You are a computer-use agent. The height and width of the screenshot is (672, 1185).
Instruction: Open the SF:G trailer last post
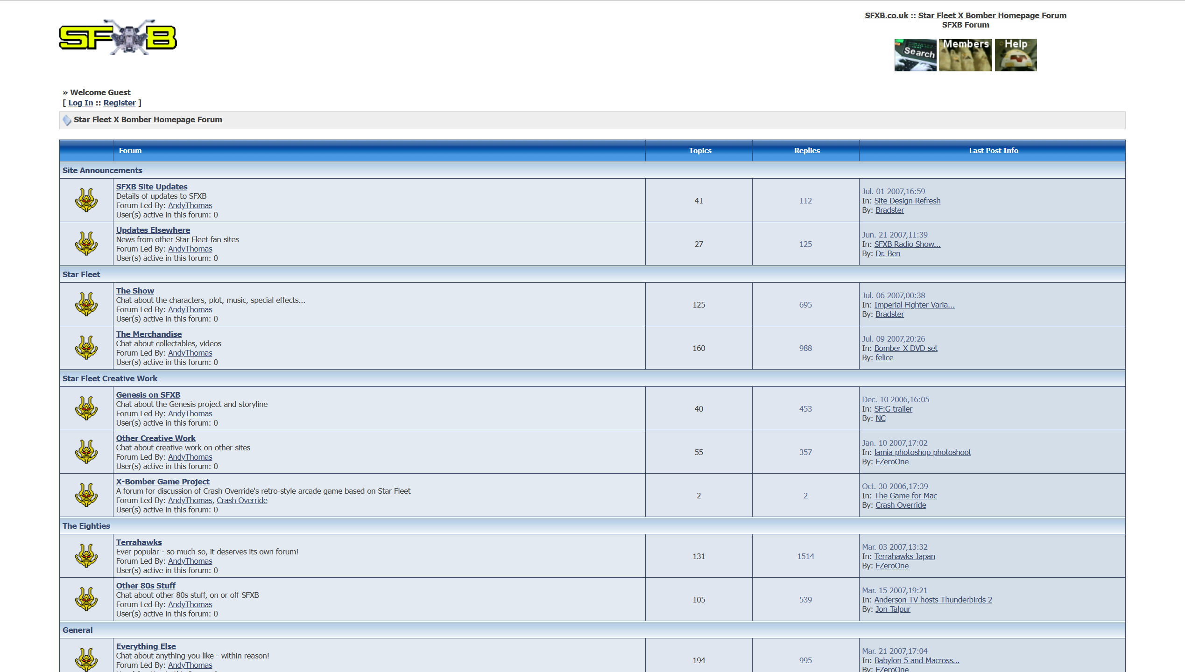pos(893,409)
